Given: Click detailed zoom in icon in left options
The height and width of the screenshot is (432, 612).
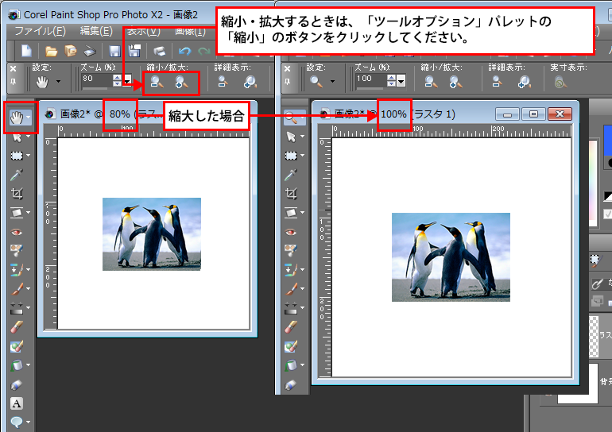Looking at the screenshot, I should click(x=250, y=82).
